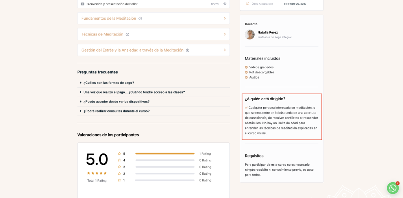The width and height of the screenshot is (403, 198).
Task: Click the WhatsApp chat icon
Action: (393, 188)
